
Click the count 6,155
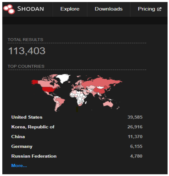tap(136, 147)
